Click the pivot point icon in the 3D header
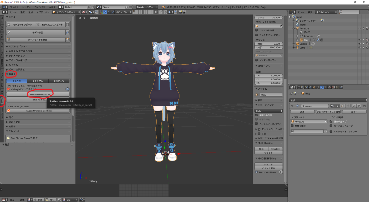Image resolution: width=369 pixels, height=202 pixels. point(91,12)
